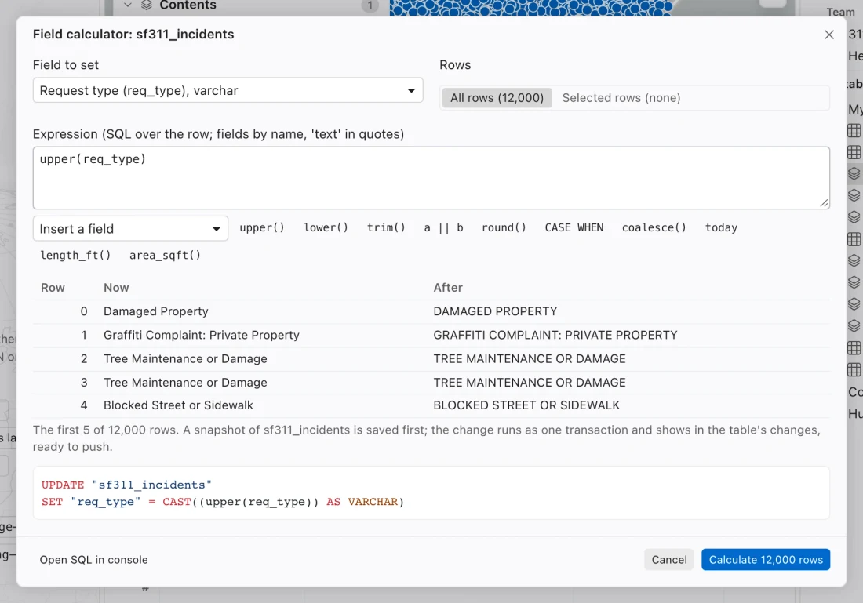
Task: Open the Field to set dropdown
Action: coord(228,90)
